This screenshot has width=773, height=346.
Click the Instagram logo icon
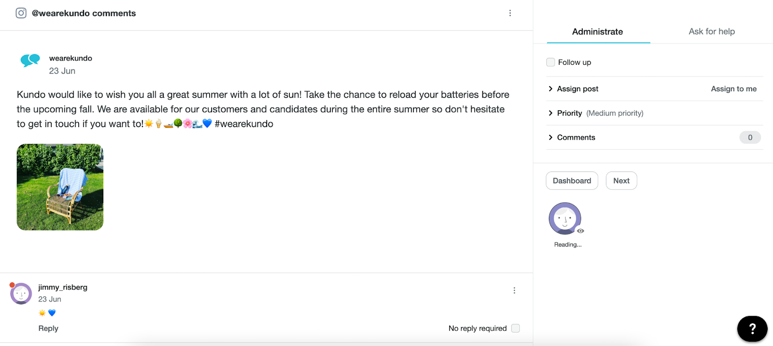21,13
